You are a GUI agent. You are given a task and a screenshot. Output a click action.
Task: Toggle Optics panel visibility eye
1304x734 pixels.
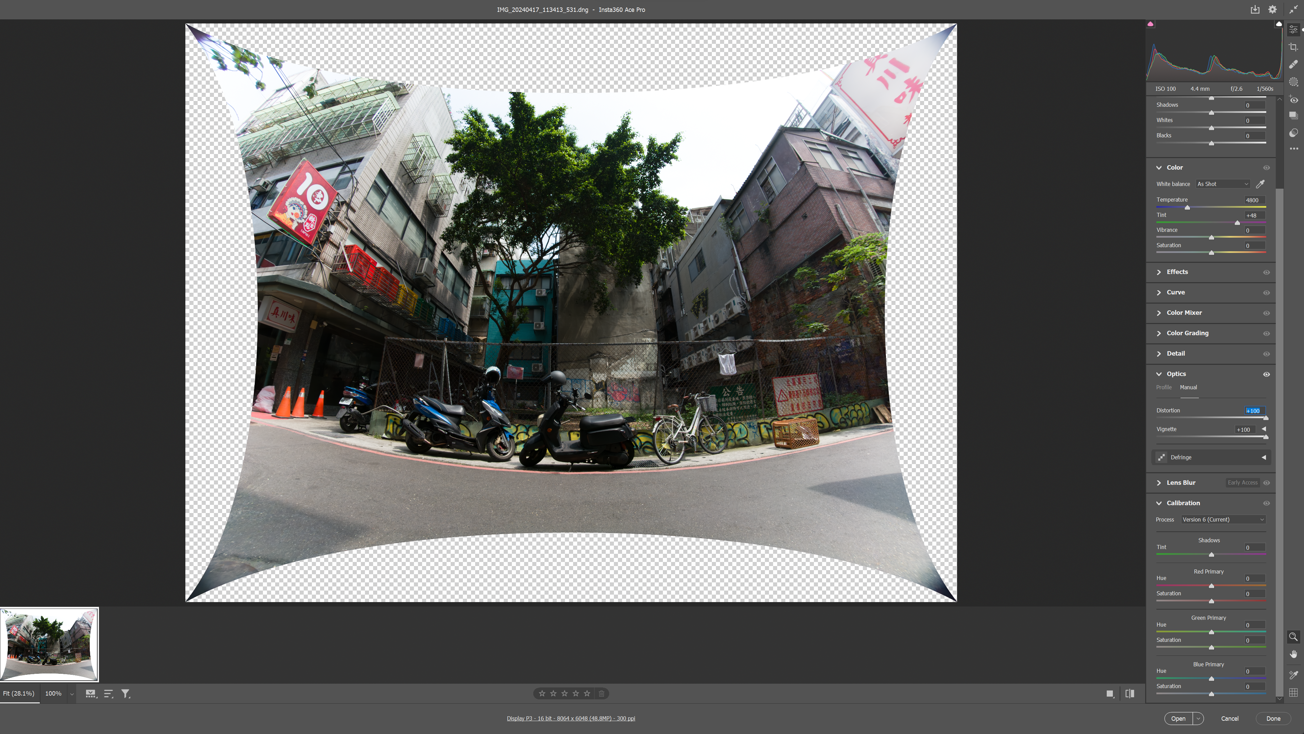pyautogui.click(x=1266, y=374)
